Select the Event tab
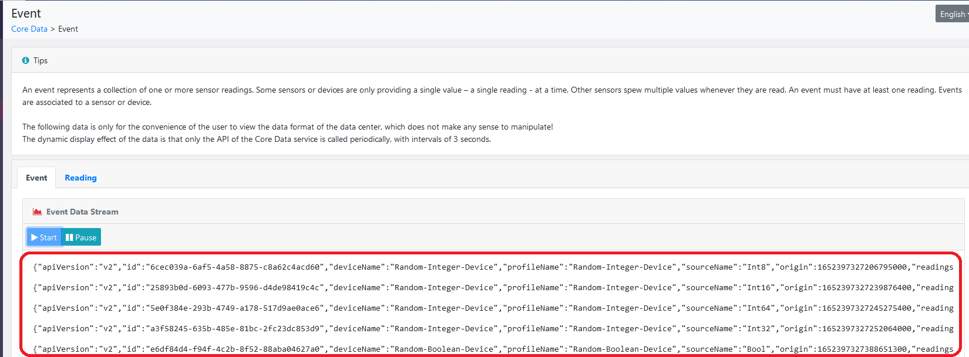The image size is (969, 357). (x=36, y=178)
